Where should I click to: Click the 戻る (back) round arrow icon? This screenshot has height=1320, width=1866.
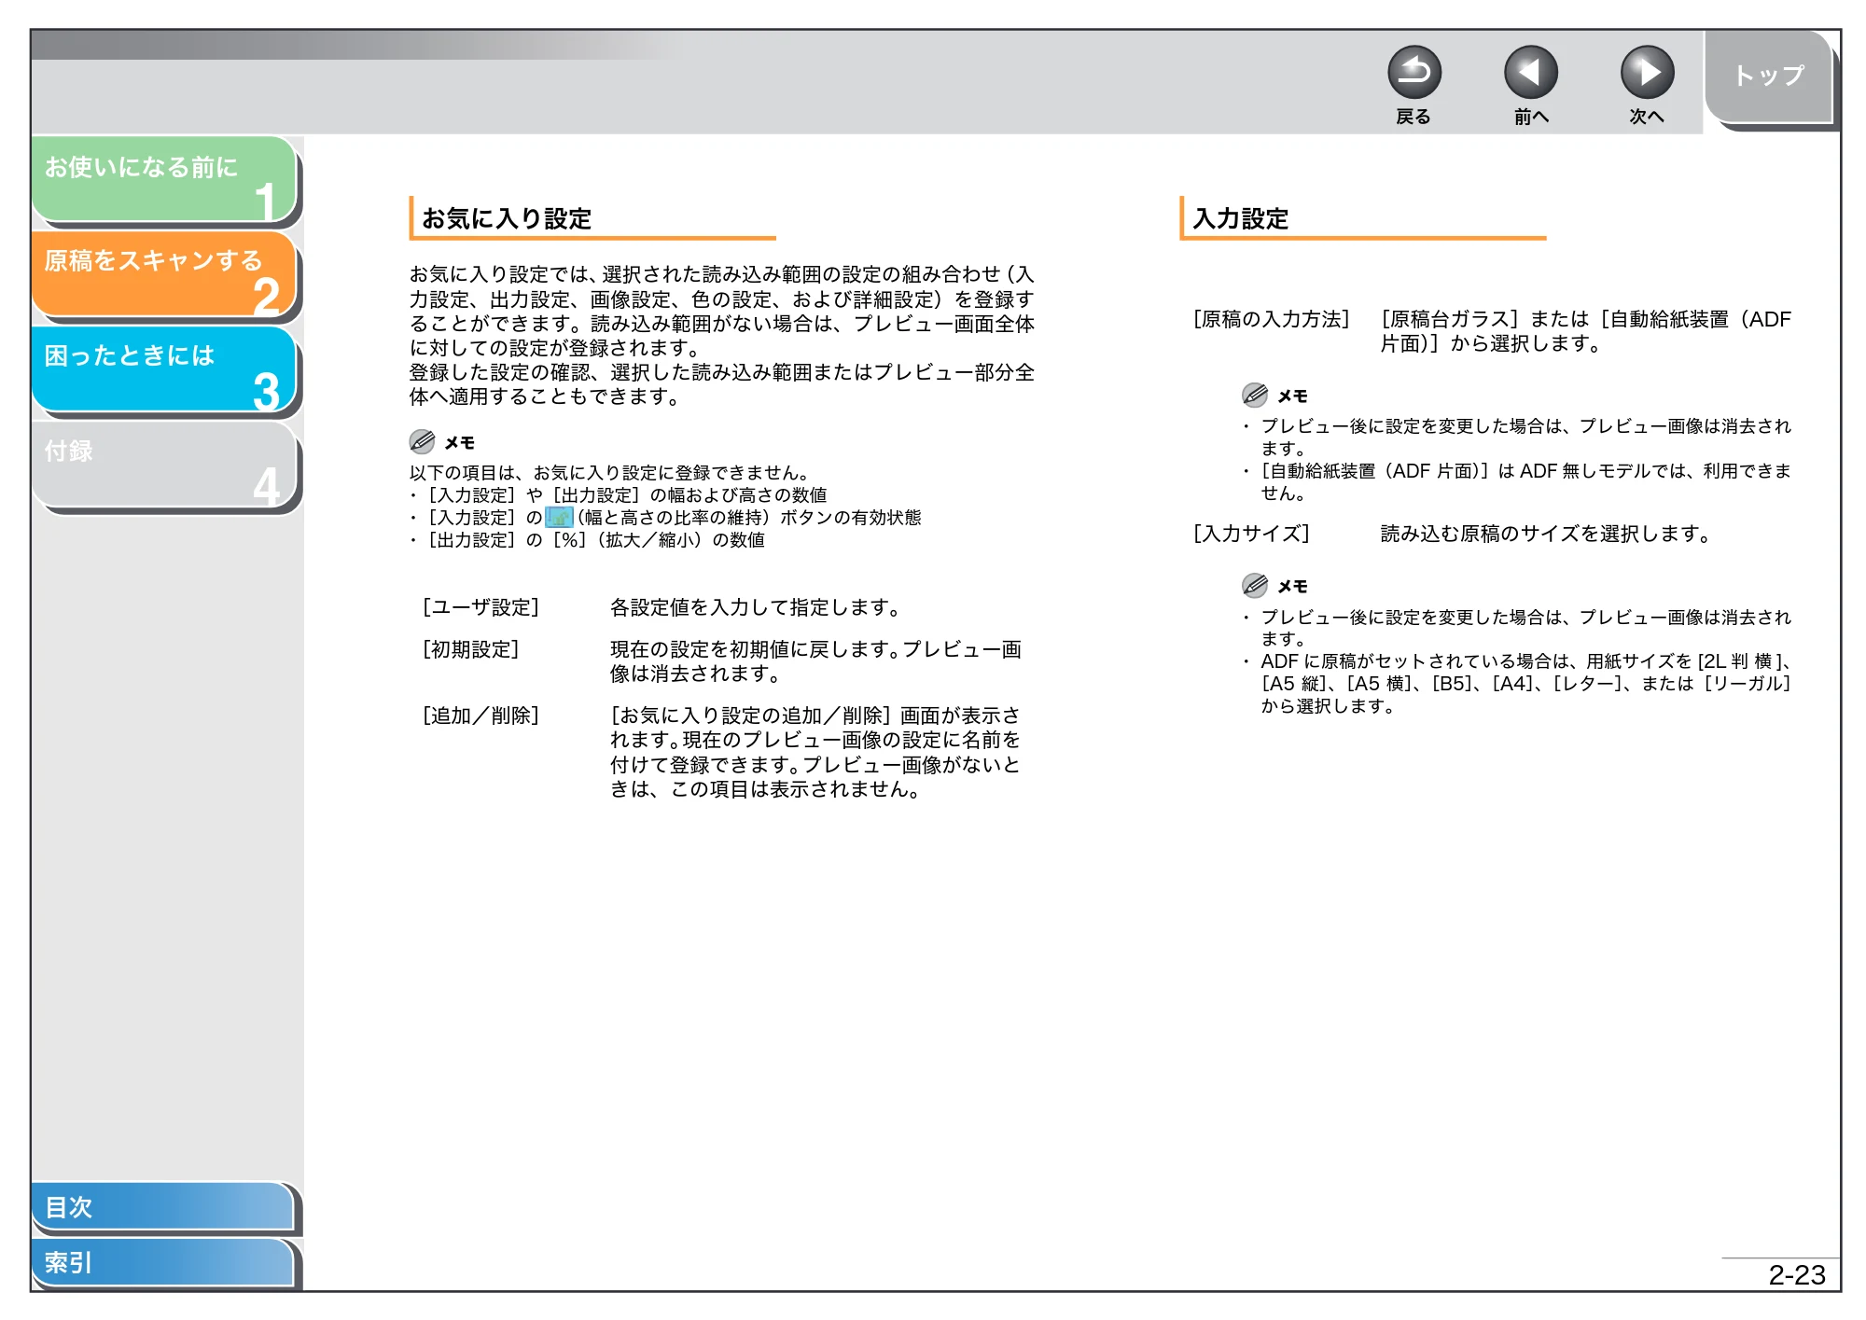click(x=1414, y=73)
